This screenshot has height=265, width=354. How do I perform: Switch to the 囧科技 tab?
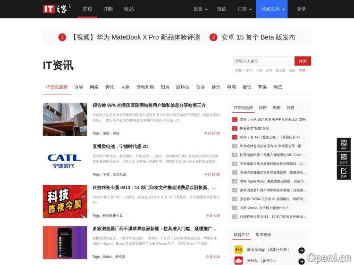[x=183, y=87]
